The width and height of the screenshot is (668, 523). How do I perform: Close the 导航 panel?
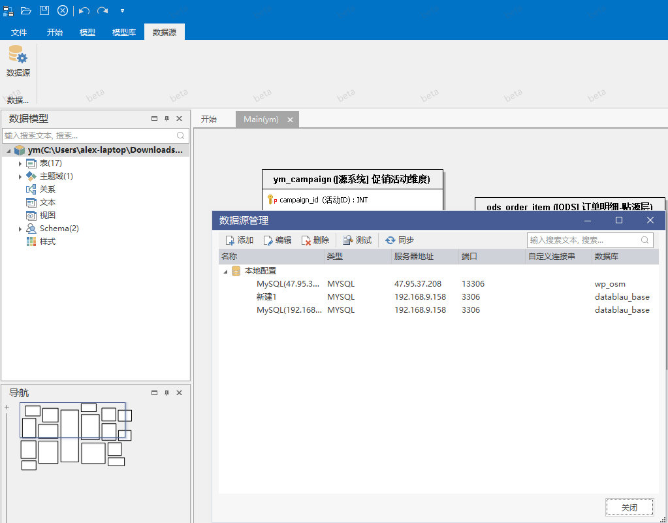click(x=180, y=392)
